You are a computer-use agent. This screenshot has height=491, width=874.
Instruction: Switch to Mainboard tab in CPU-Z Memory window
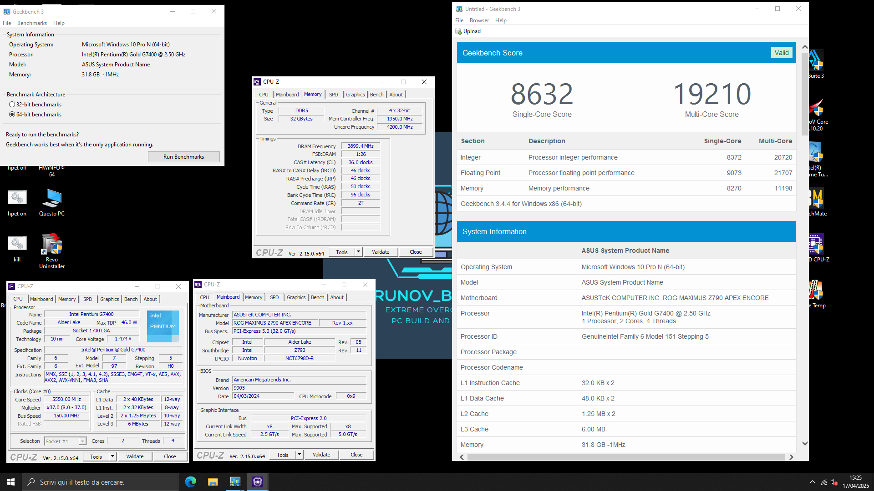(x=287, y=95)
